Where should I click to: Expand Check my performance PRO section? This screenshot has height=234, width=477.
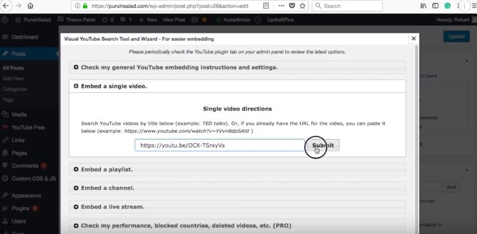[237, 226]
